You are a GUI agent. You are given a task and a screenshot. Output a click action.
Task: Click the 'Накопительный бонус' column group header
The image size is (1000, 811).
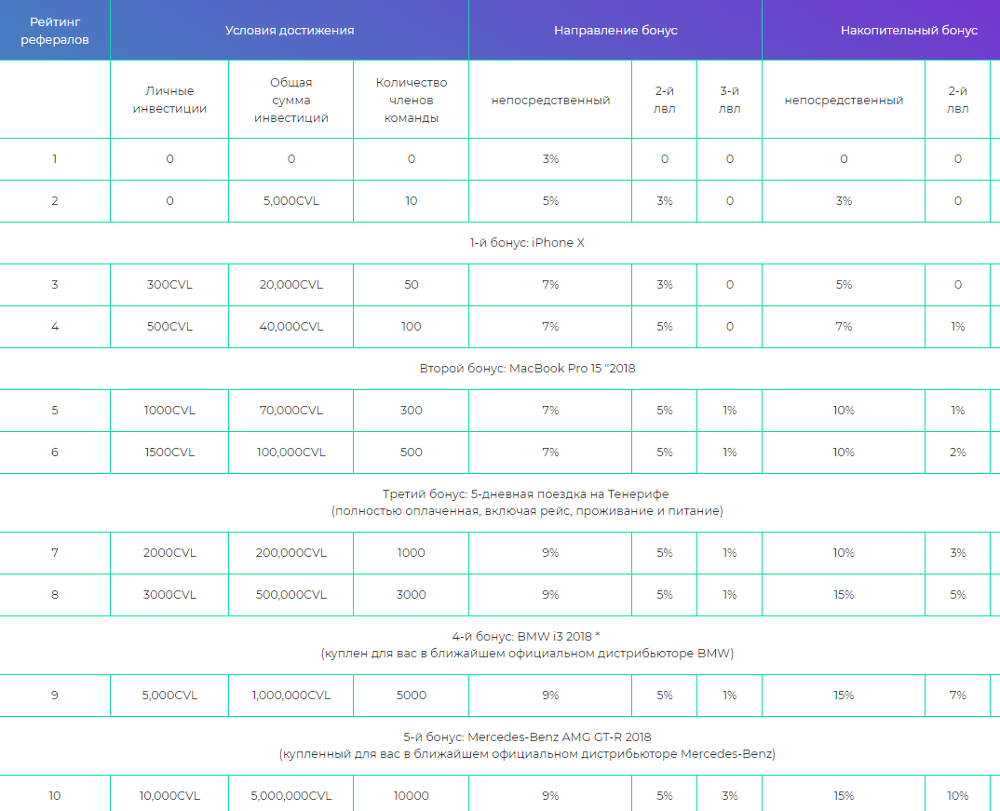[x=909, y=31]
